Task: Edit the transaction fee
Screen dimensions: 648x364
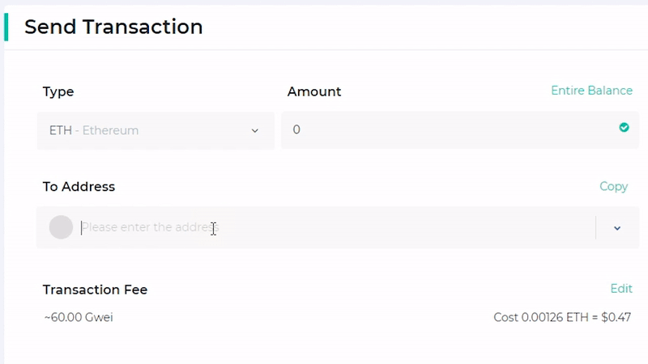Action: pos(621,289)
